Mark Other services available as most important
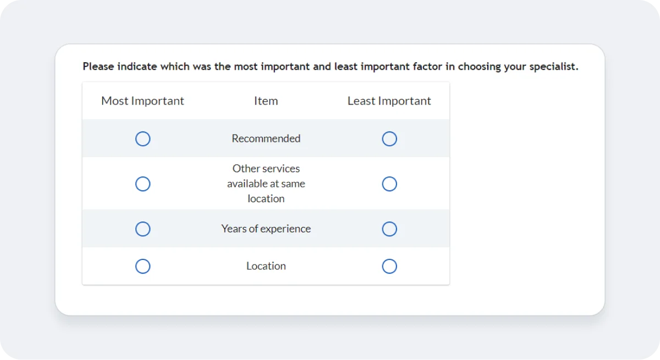 (142, 184)
